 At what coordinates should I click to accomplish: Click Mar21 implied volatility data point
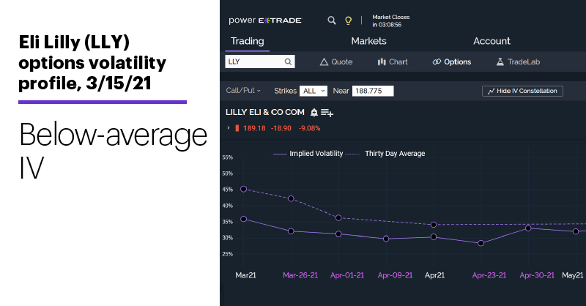[244, 219]
